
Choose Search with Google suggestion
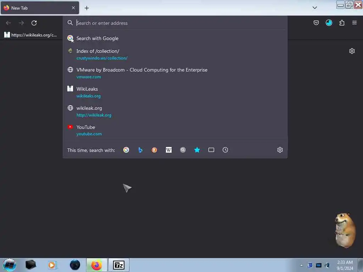click(x=175, y=38)
